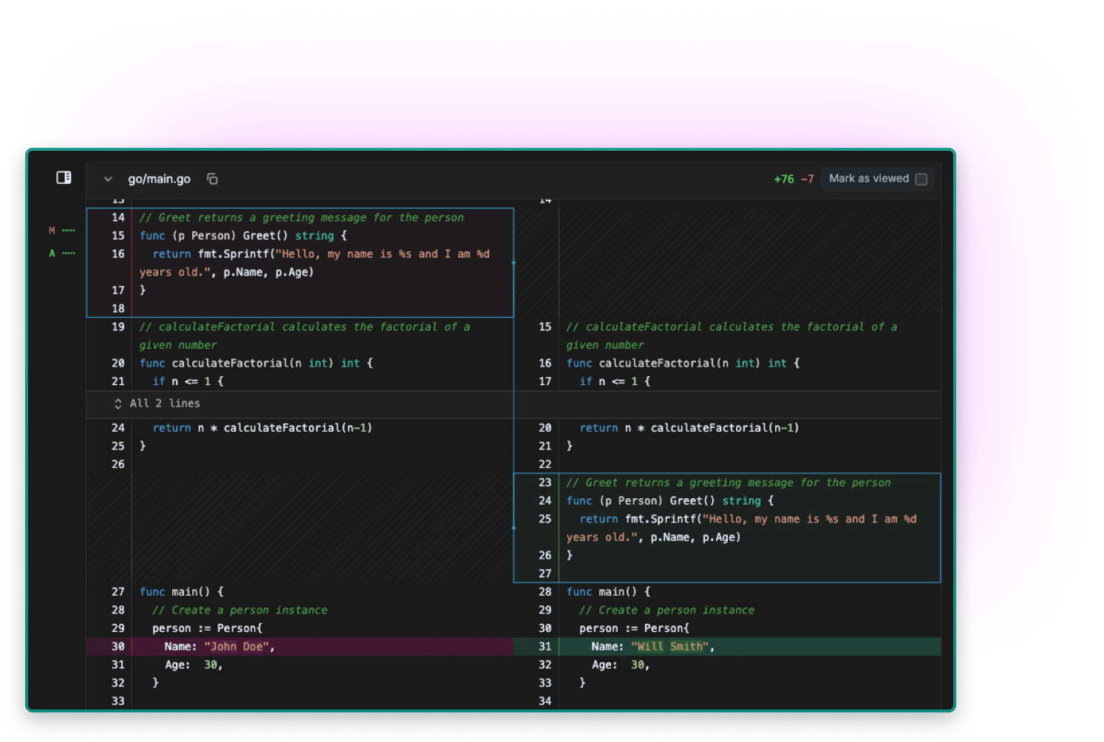Click new line 29 Create a person instance comment
1104x742 pixels.
[667, 610]
